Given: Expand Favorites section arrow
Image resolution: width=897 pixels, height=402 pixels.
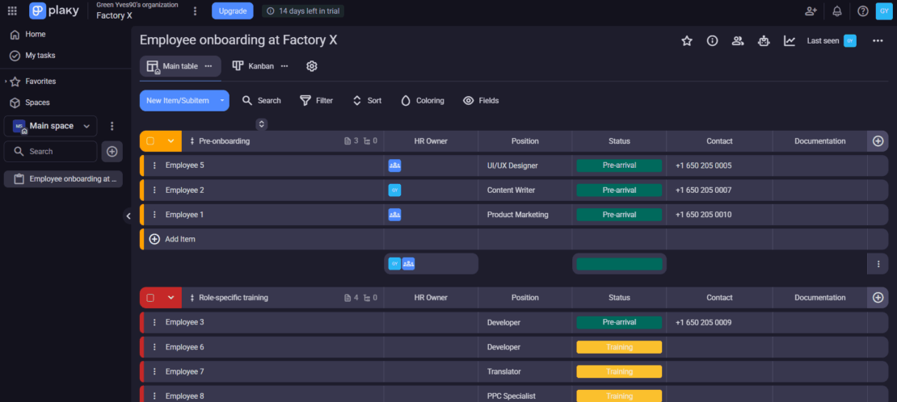Looking at the screenshot, I should (x=6, y=82).
